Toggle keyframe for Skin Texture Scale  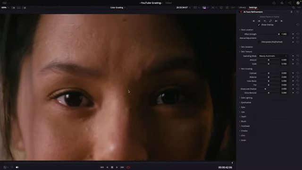click(x=293, y=64)
